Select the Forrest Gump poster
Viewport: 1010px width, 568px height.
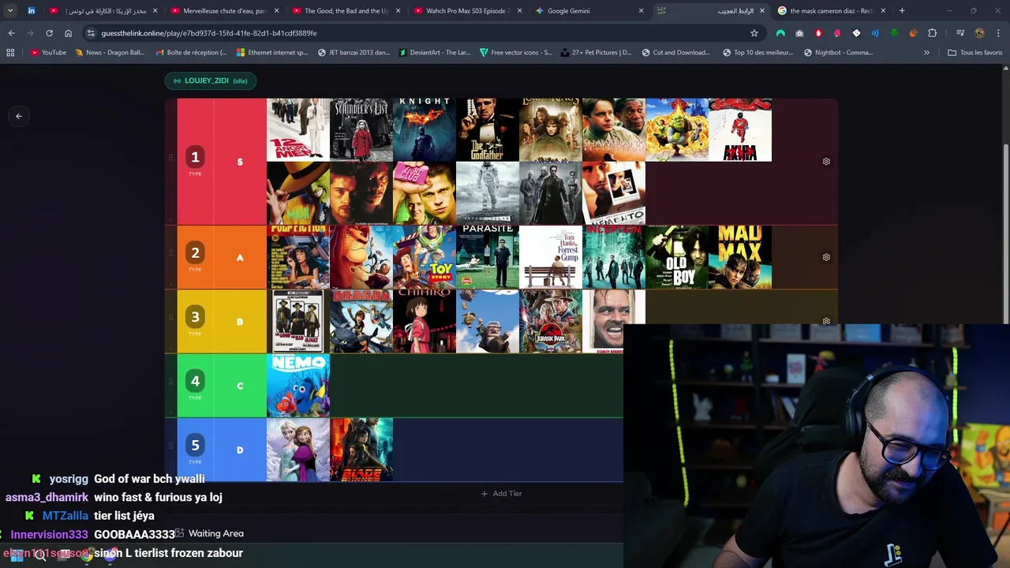pos(551,257)
